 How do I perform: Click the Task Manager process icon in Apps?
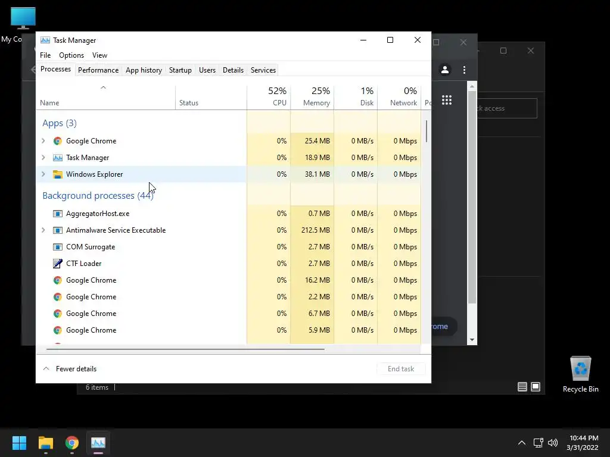tap(58, 158)
